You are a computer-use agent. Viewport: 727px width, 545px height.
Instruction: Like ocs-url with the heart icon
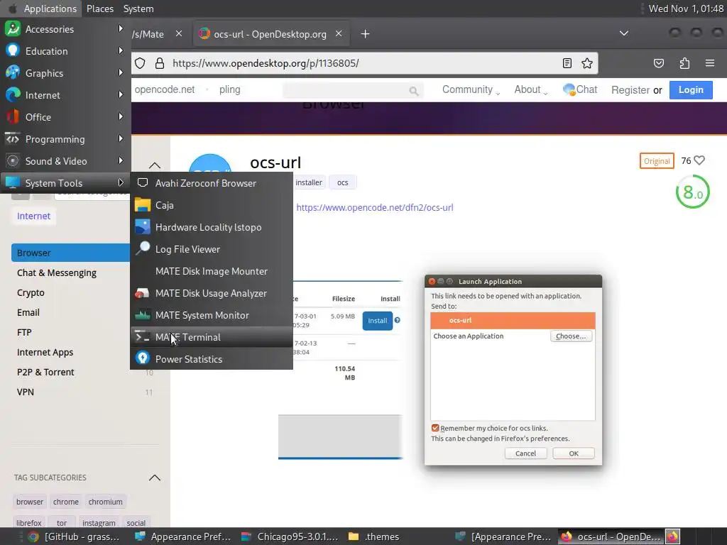tap(699, 160)
